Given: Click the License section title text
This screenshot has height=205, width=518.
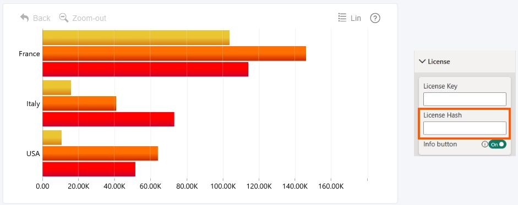Looking at the screenshot, I should click(x=439, y=62).
